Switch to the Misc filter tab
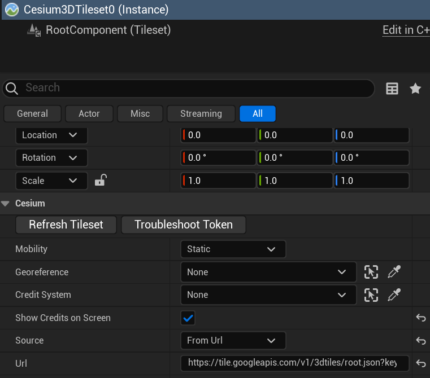The width and height of the screenshot is (430, 378). point(140,113)
